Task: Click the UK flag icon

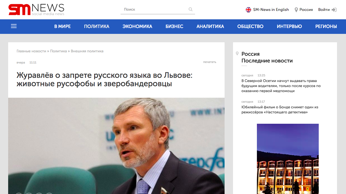Action: click(248, 10)
